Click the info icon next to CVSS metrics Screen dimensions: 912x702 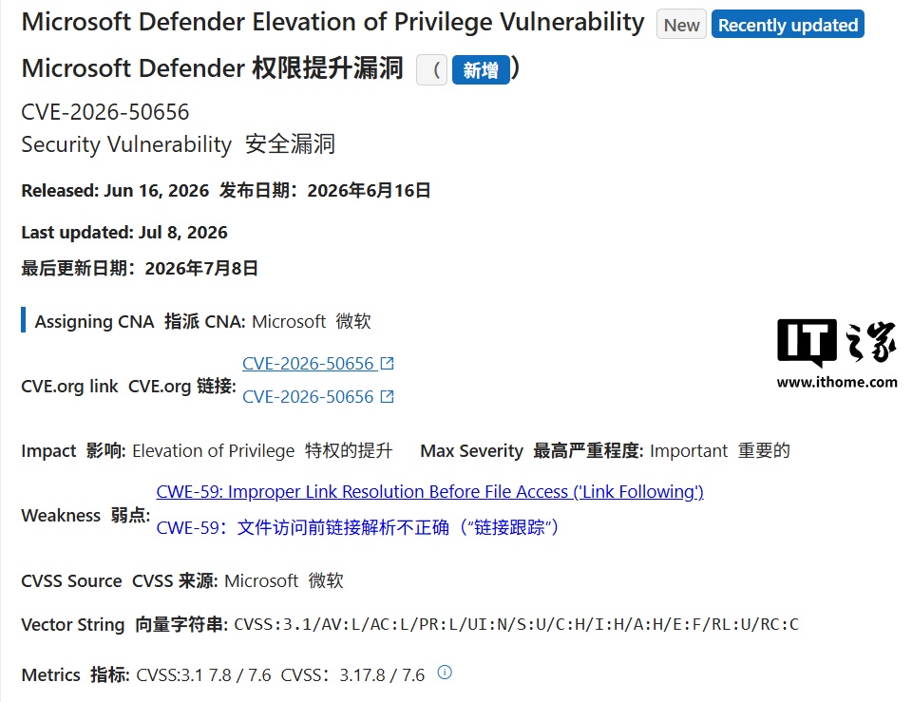(445, 673)
